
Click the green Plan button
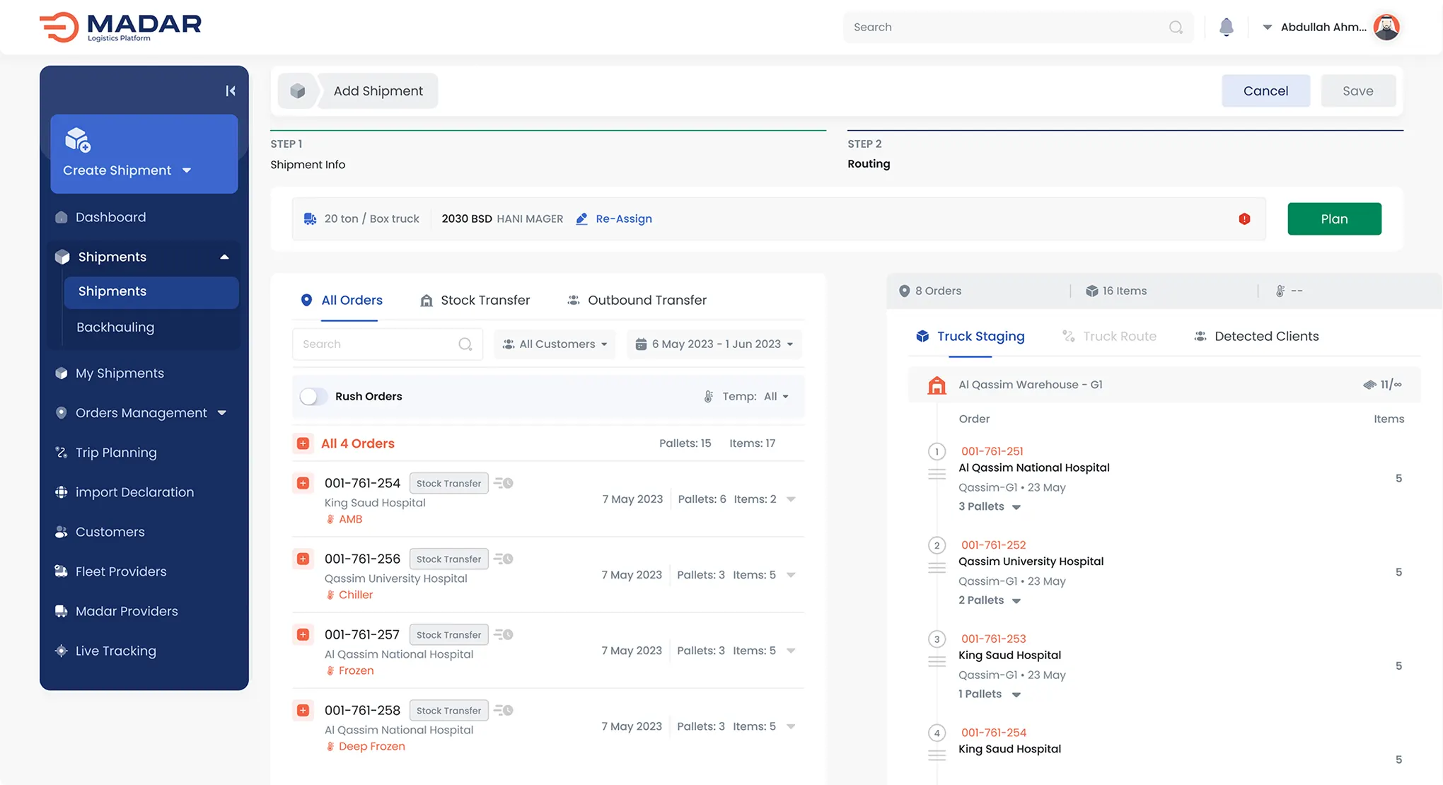point(1334,219)
